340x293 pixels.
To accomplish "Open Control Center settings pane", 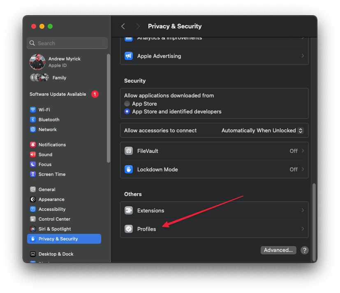I will pyautogui.click(x=64, y=219).
